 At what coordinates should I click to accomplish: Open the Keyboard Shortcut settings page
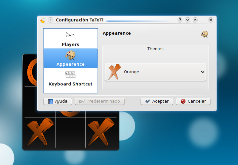(70, 79)
